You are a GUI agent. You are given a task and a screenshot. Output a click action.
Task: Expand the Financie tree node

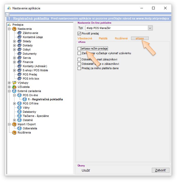coord(15,62)
